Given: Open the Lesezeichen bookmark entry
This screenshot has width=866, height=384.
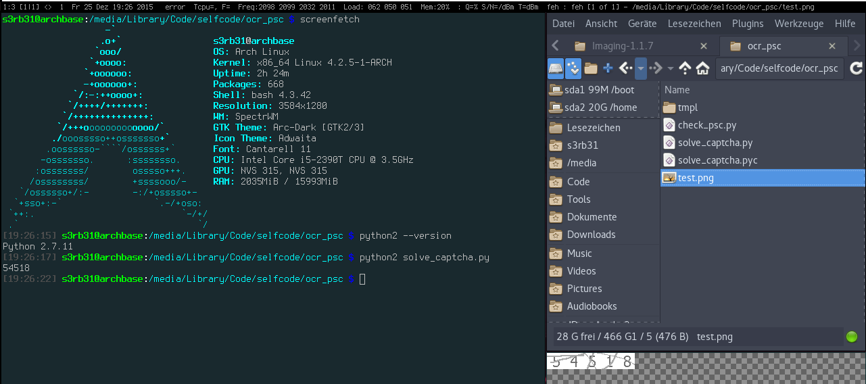Looking at the screenshot, I should (x=603, y=127).
